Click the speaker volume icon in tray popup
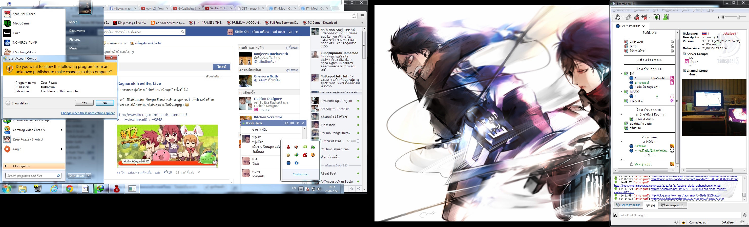The width and height of the screenshot is (749, 227). click(x=296, y=147)
